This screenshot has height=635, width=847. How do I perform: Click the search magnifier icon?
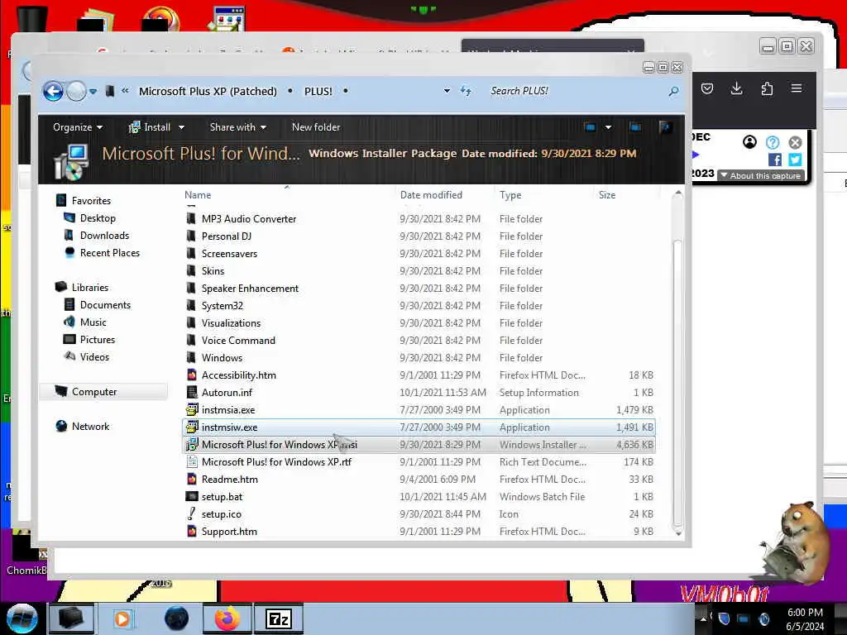[673, 91]
